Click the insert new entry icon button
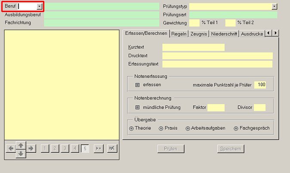290x173 pixels. tap(99, 148)
